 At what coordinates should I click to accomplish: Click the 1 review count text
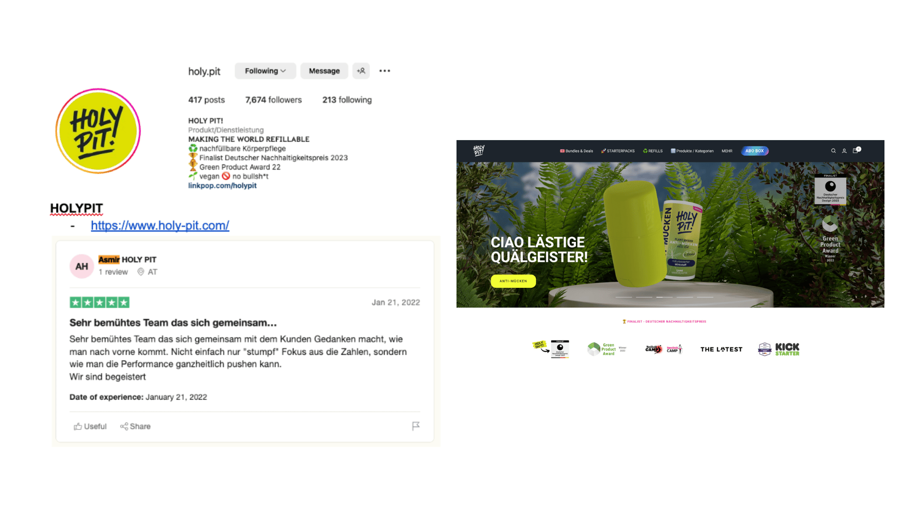pyautogui.click(x=113, y=272)
